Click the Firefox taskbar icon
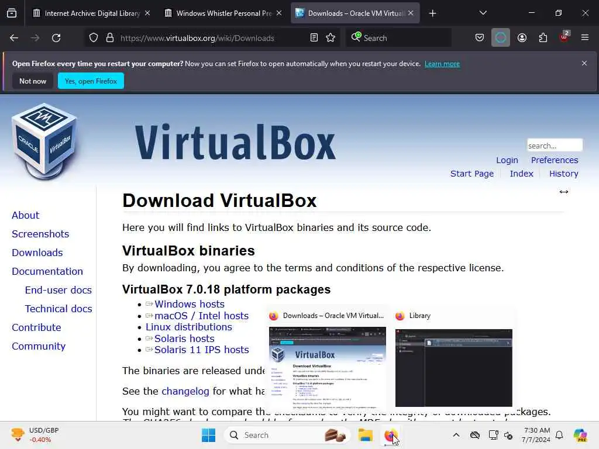This screenshot has height=449, width=599. pos(390,435)
